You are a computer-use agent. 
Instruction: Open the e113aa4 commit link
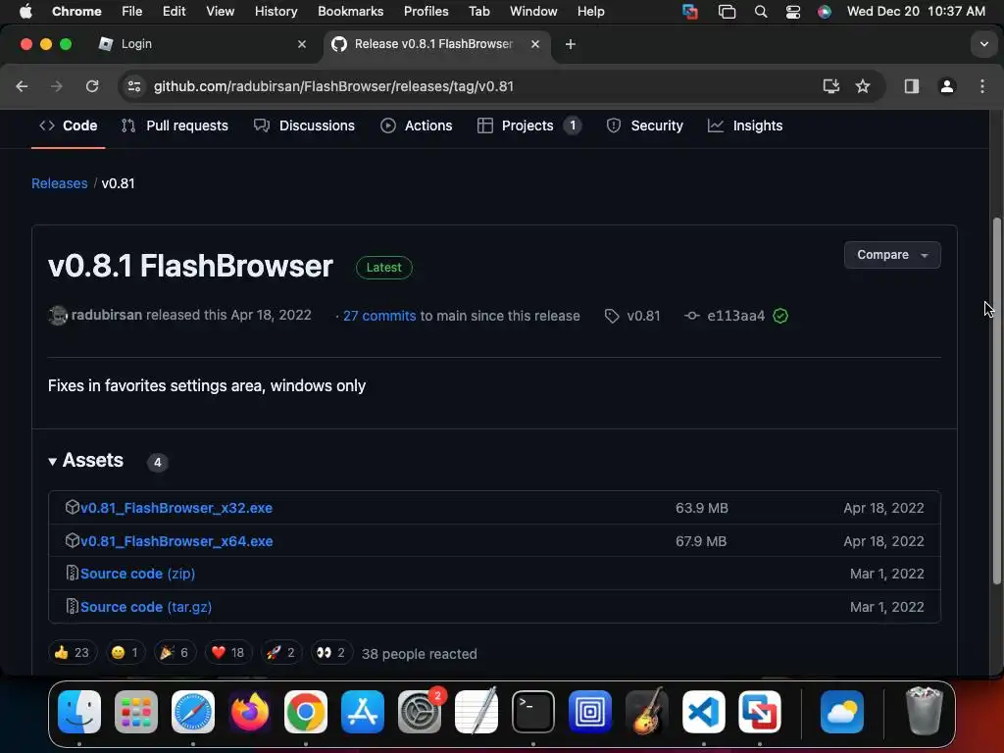click(735, 316)
